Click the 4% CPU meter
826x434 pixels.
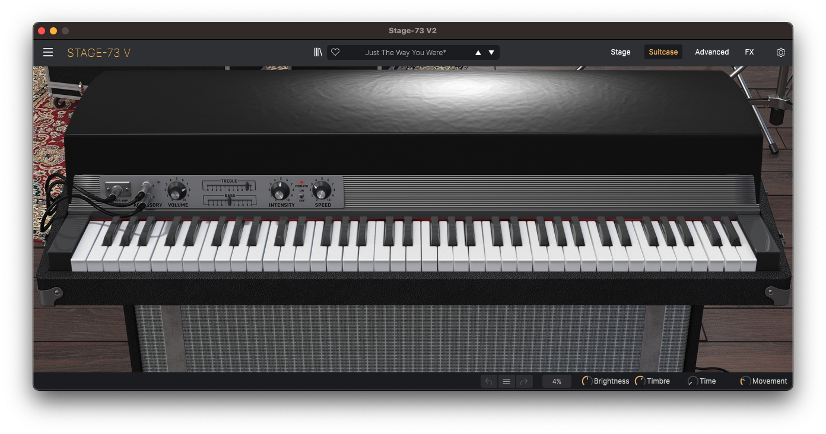click(557, 381)
